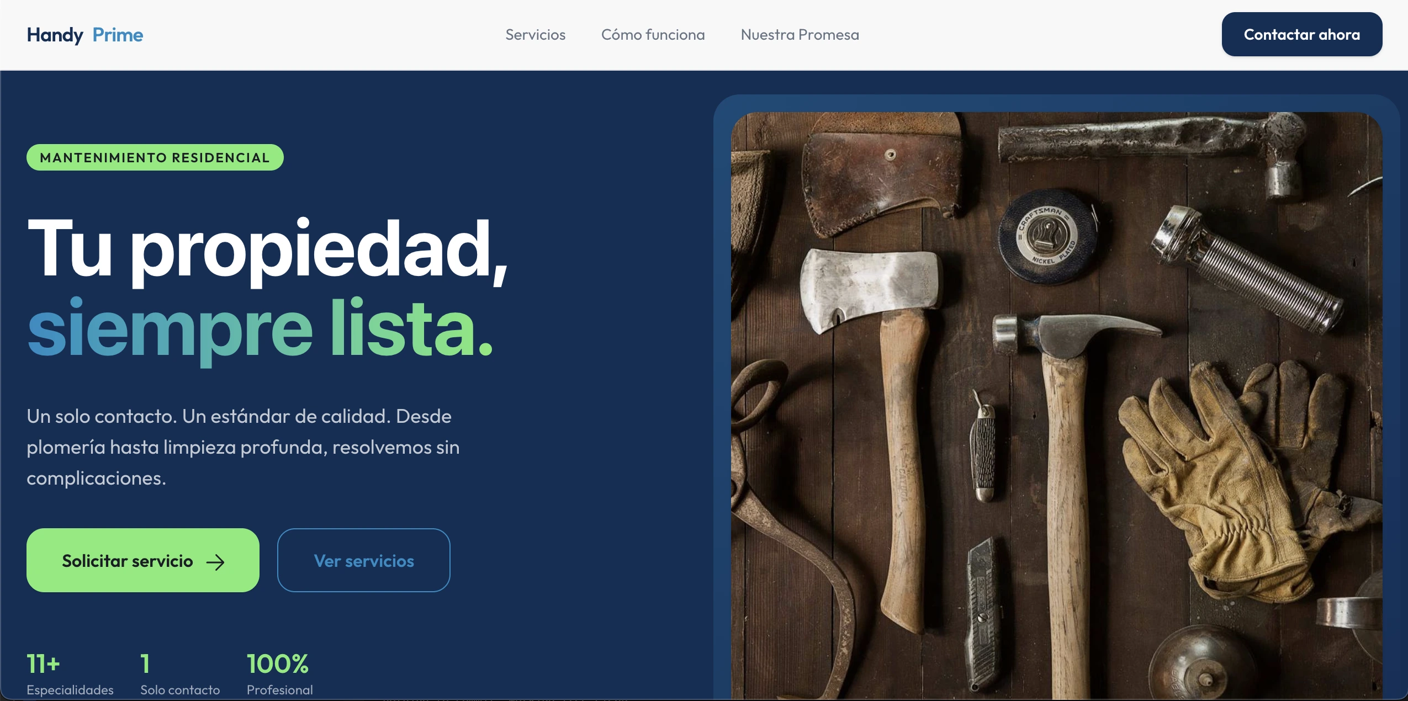Click the Craftsman tape measure in photo

tap(1047, 236)
